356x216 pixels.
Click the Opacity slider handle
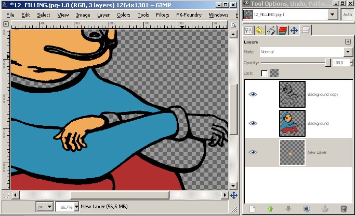[x=328, y=63]
